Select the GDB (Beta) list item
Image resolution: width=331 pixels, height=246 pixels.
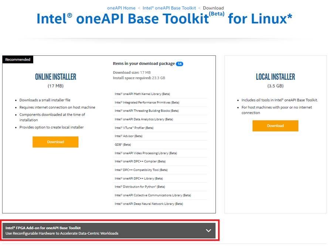[x=123, y=144]
